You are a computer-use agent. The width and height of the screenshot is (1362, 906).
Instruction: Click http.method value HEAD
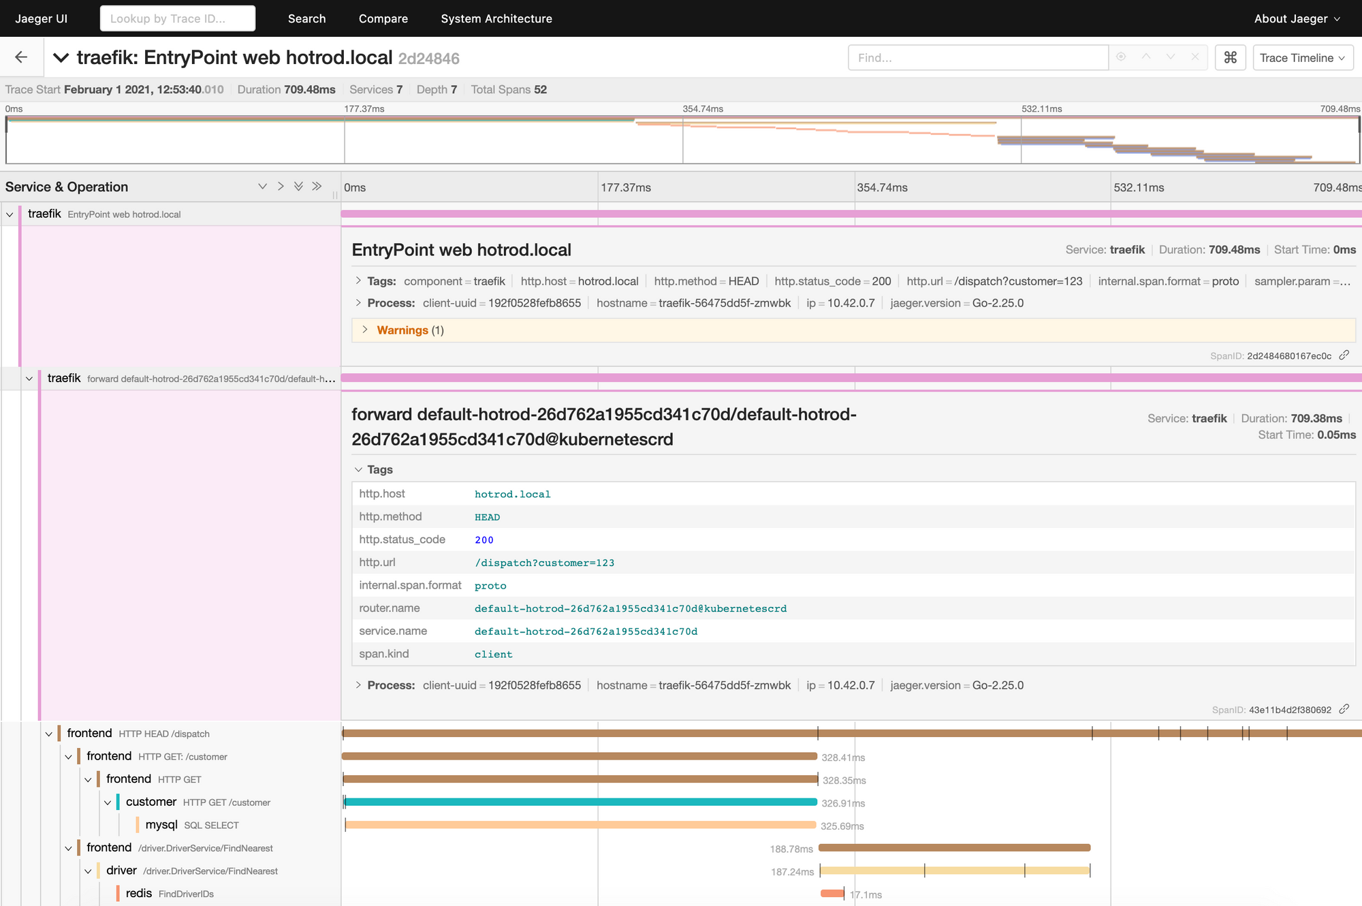click(x=488, y=517)
